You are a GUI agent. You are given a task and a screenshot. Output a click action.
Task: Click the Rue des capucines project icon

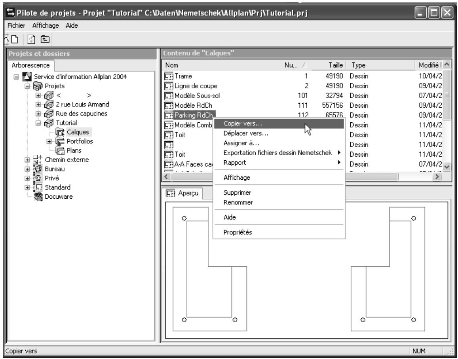pos(49,114)
